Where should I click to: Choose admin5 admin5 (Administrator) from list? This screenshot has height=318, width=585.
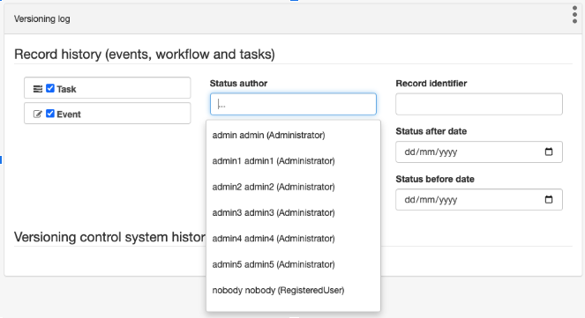[293, 264]
